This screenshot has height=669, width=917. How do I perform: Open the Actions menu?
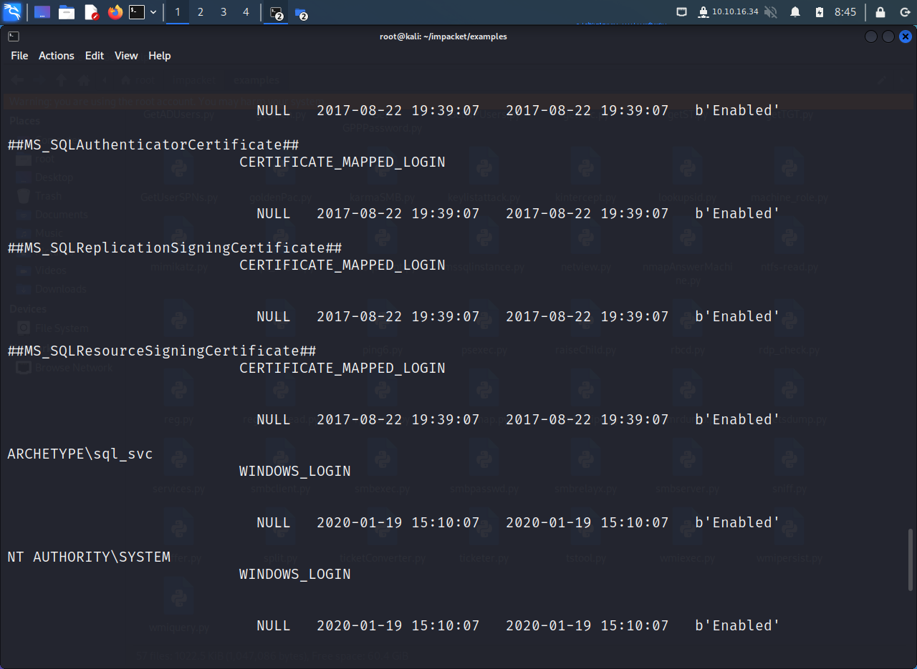point(57,56)
